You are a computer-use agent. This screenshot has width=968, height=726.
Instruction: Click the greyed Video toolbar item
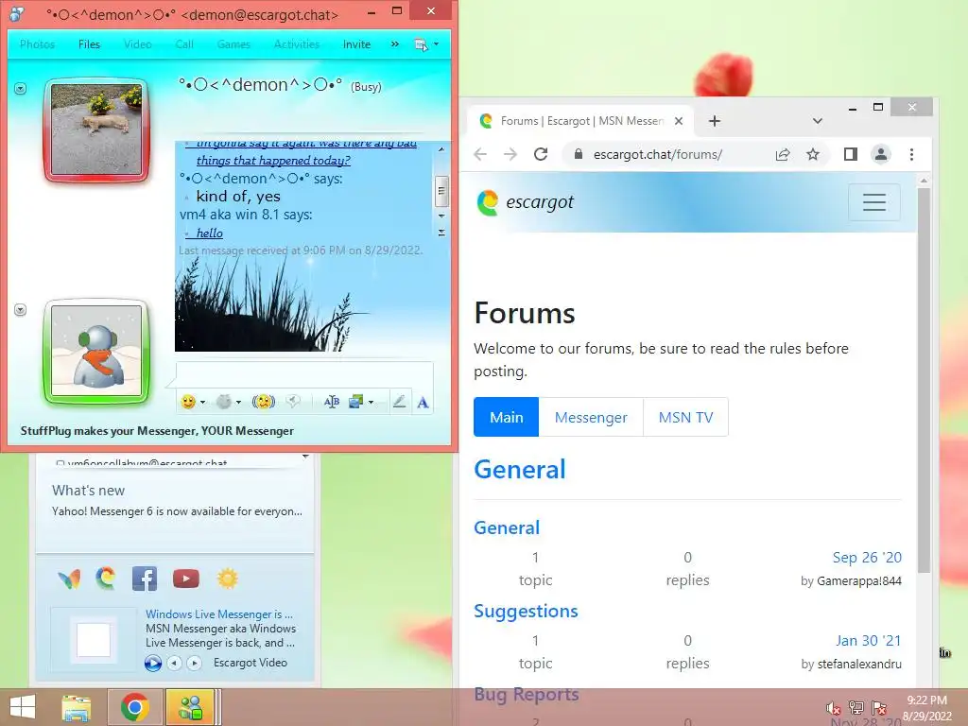coord(138,44)
